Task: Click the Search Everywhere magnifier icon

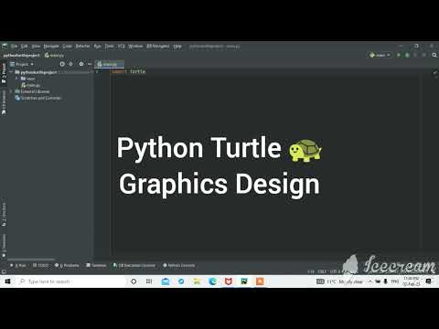Action: pyautogui.click(x=434, y=55)
